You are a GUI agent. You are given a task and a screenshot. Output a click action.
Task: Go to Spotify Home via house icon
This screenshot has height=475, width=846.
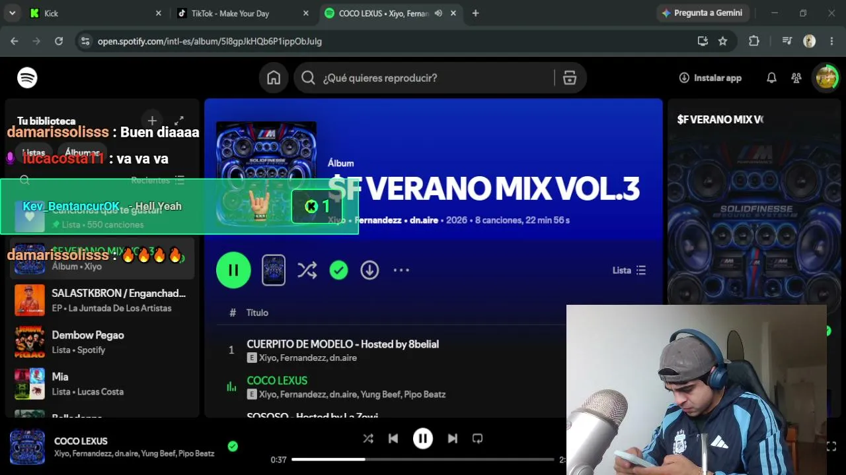274,78
